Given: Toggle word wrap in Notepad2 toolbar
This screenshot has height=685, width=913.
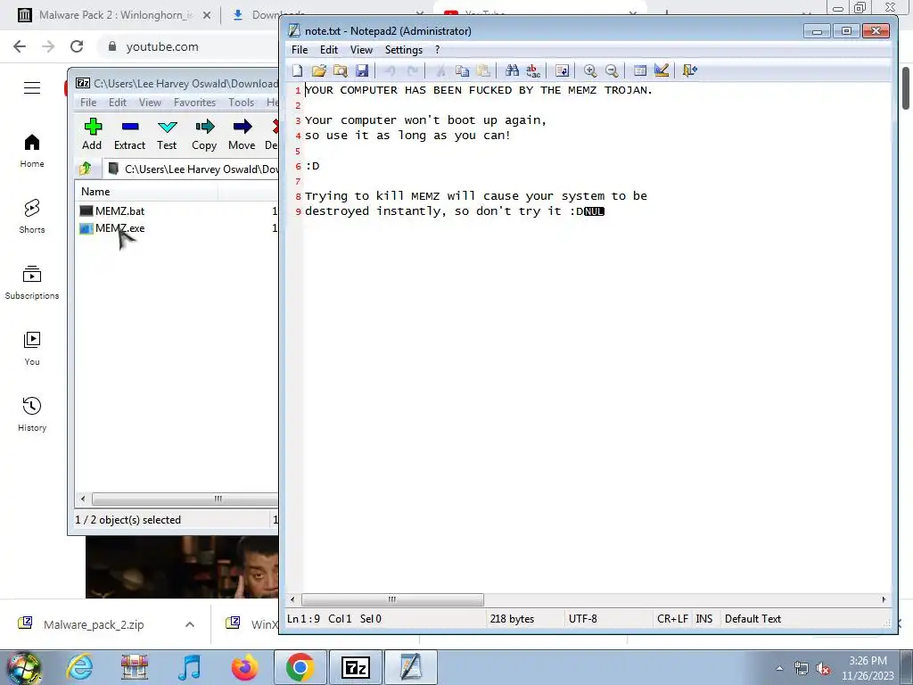Looking at the screenshot, I should click(x=562, y=71).
